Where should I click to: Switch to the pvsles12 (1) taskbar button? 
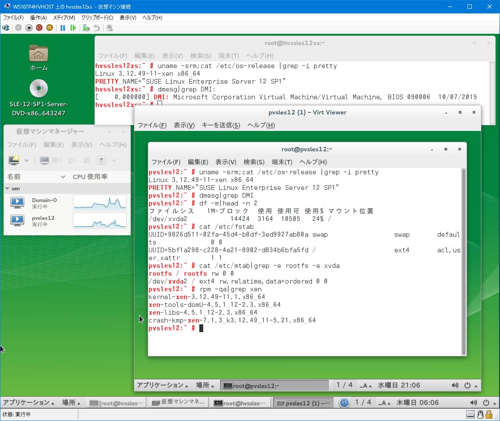click(x=303, y=403)
